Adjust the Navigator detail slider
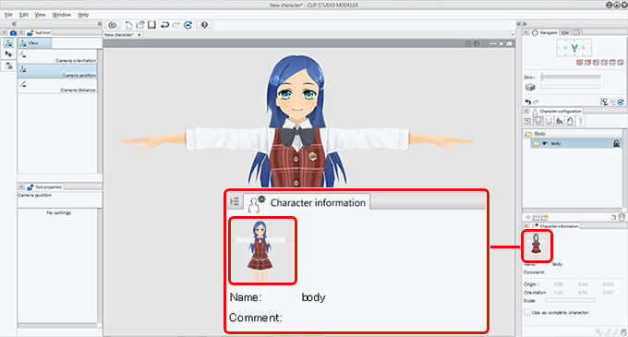 (571, 77)
